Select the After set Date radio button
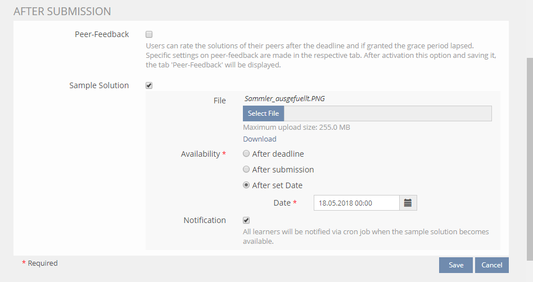533x282 pixels. pyautogui.click(x=246, y=185)
